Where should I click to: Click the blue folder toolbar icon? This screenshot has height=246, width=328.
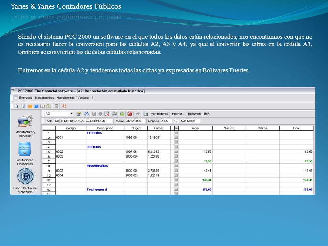(37, 106)
